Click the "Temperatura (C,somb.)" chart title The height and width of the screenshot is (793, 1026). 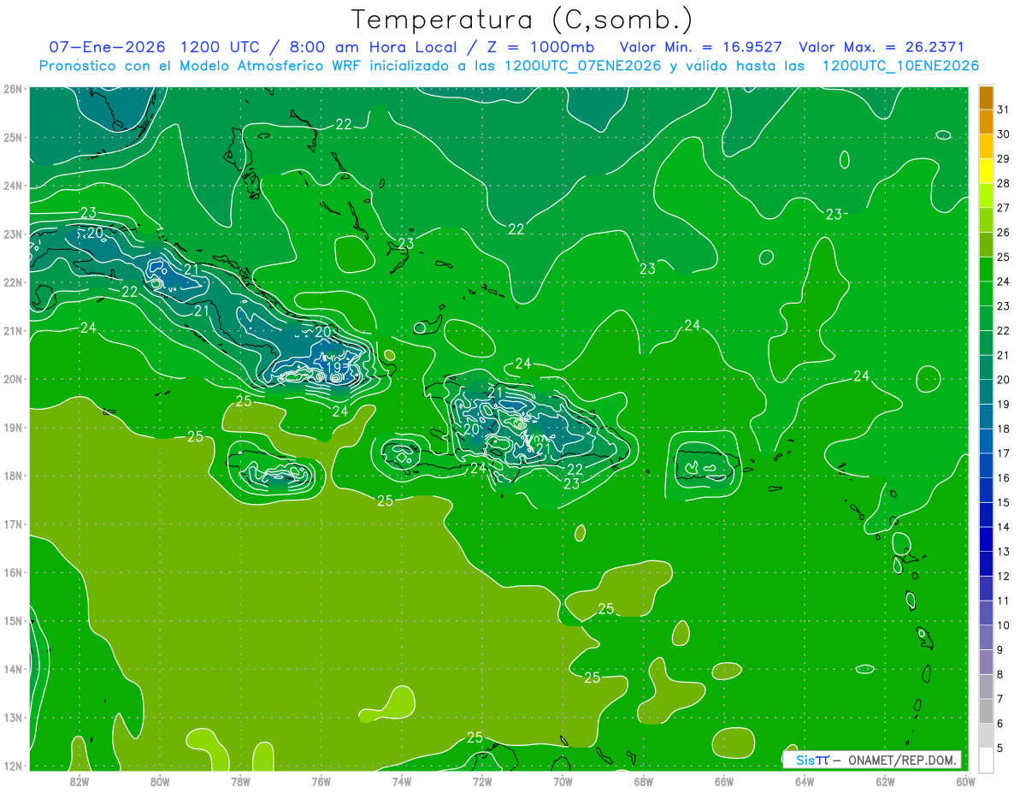click(x=522, y=20)
